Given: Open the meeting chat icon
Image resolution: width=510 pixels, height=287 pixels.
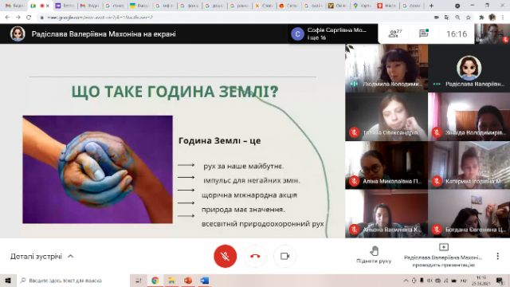Looking at the screenshot, I should pyautogui.click(x=423, y=33).
